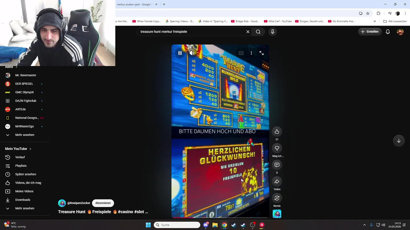Start voice search with microphone

click(x=273, y=32)
